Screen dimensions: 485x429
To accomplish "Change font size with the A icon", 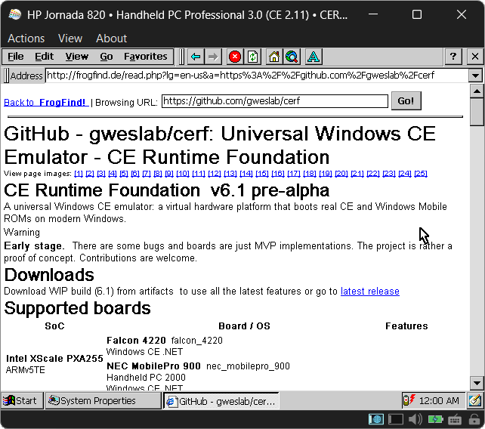I will [x=314, y=57].
